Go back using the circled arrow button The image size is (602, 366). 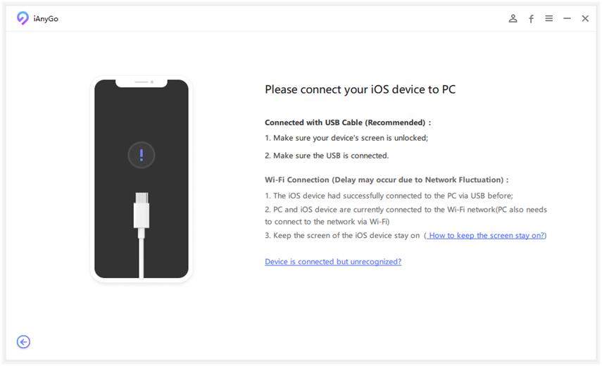tap(23, 342)
